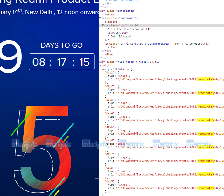Image resolution: width=224 pixels, height=196 pixels.
Task: Click the DAYS TO GO heading
Action: (62, 45)
